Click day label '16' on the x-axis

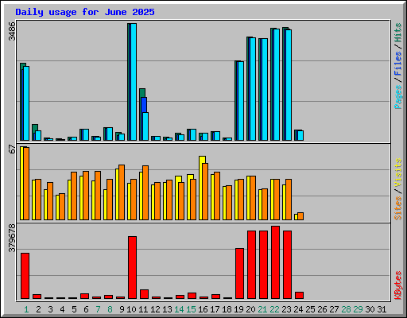point(203,309)
